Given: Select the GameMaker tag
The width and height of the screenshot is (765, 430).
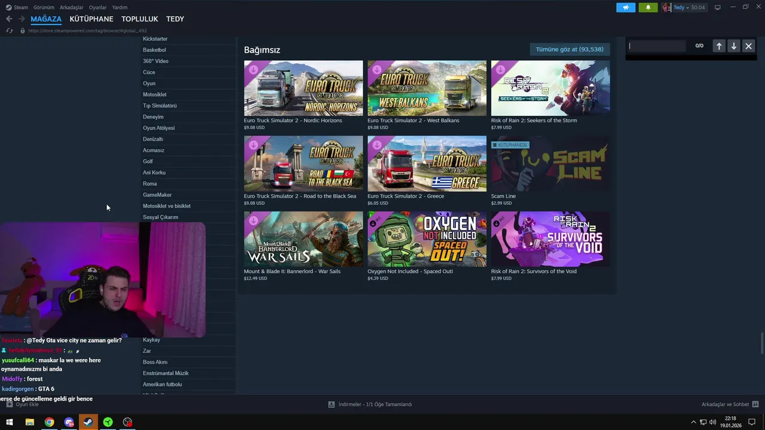Looking at the screenshot, I should (157, 195).
